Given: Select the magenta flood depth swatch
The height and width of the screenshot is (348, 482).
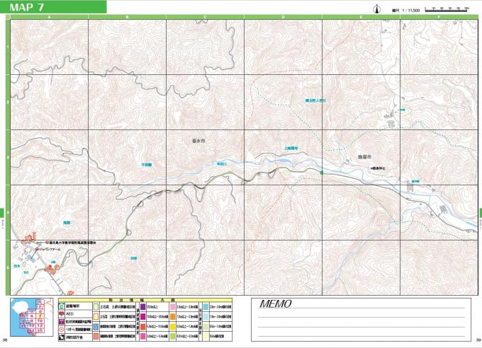Looking at the screenshot, I should coord(142,316).
